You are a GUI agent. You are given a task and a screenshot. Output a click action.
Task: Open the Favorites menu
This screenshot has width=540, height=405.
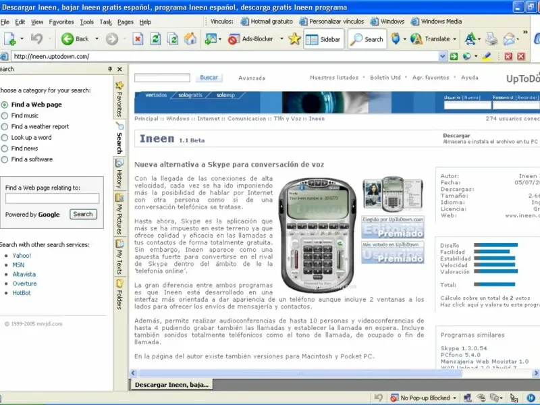[x=61, y=22]
